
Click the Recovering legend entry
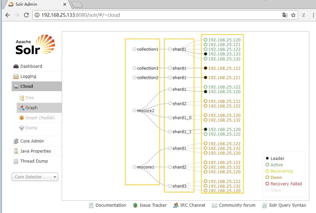click(x=279, y=171)
